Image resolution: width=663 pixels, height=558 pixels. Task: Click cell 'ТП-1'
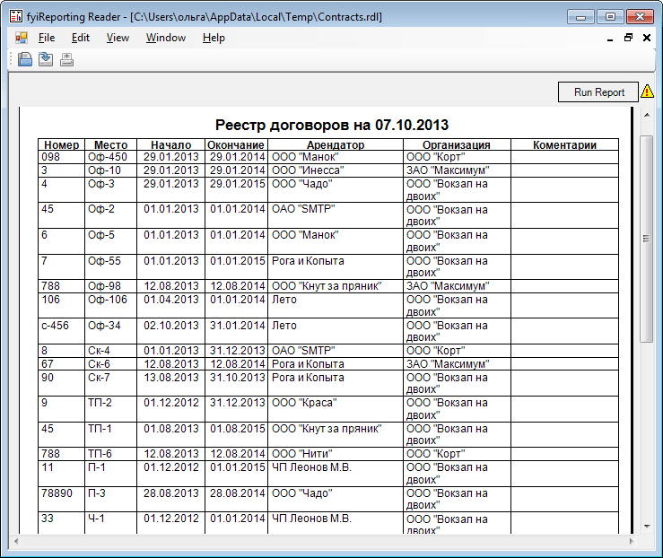pos(110,434)
